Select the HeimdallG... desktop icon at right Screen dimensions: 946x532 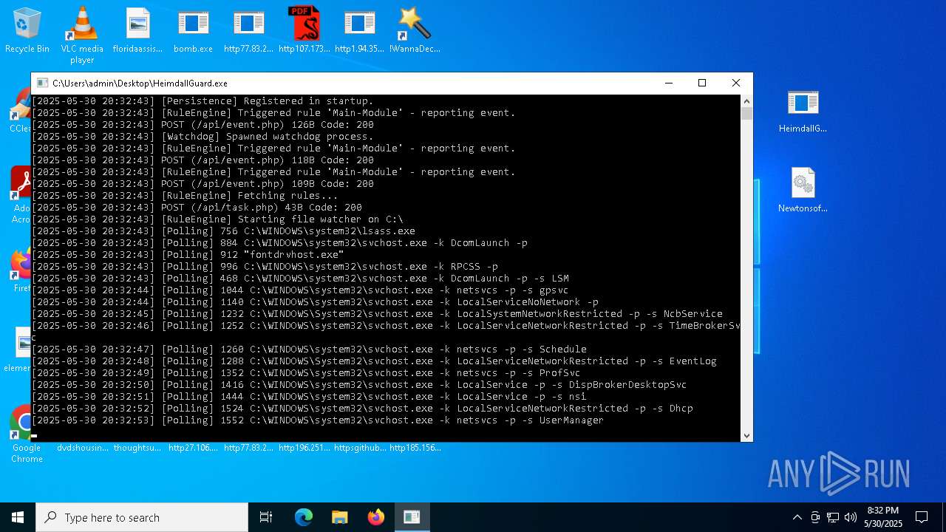[803, 111]
